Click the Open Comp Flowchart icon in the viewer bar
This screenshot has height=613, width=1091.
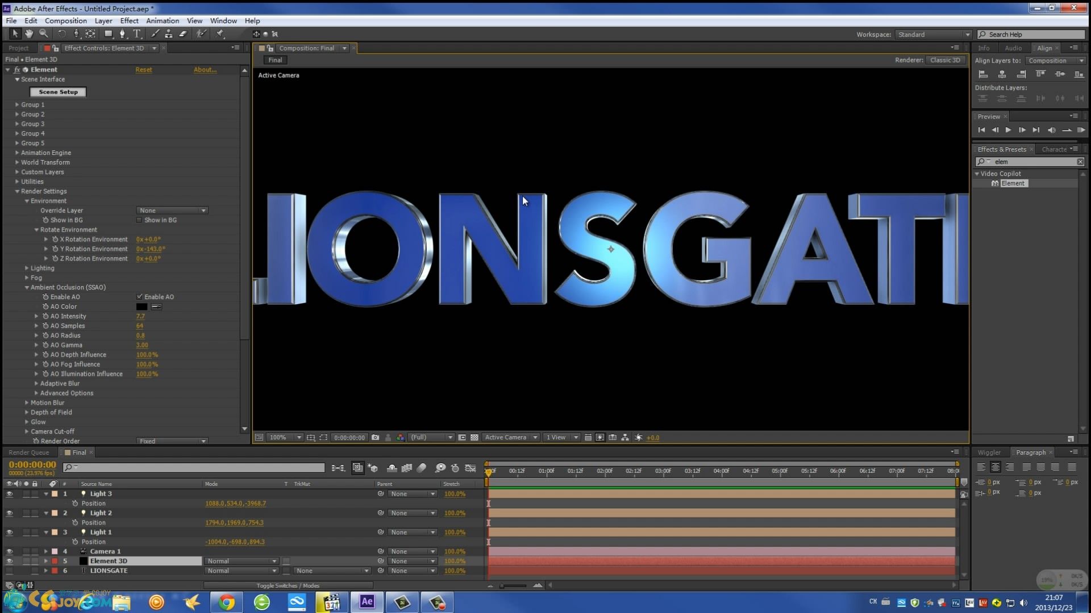[625, 438]
